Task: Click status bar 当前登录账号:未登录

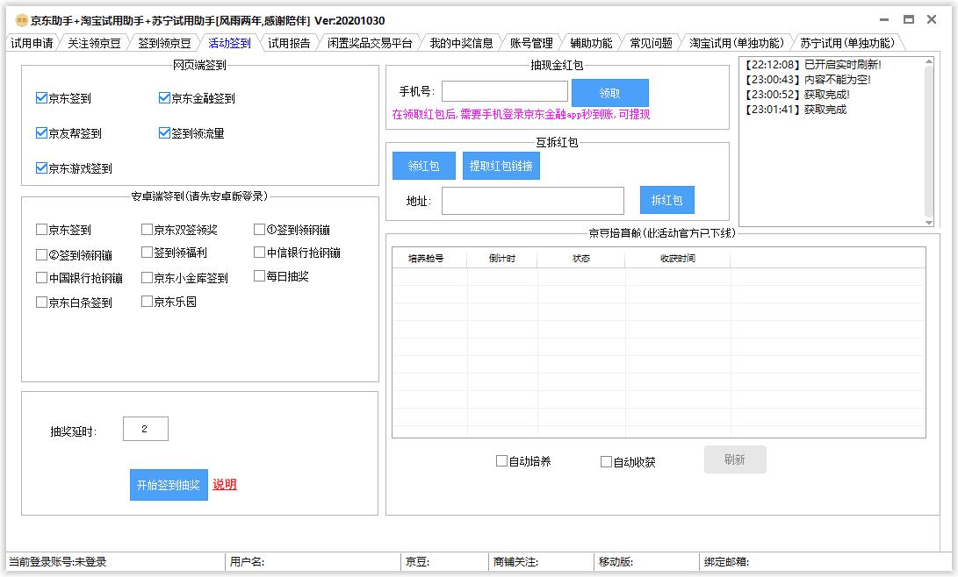Action: click(57, 562)
